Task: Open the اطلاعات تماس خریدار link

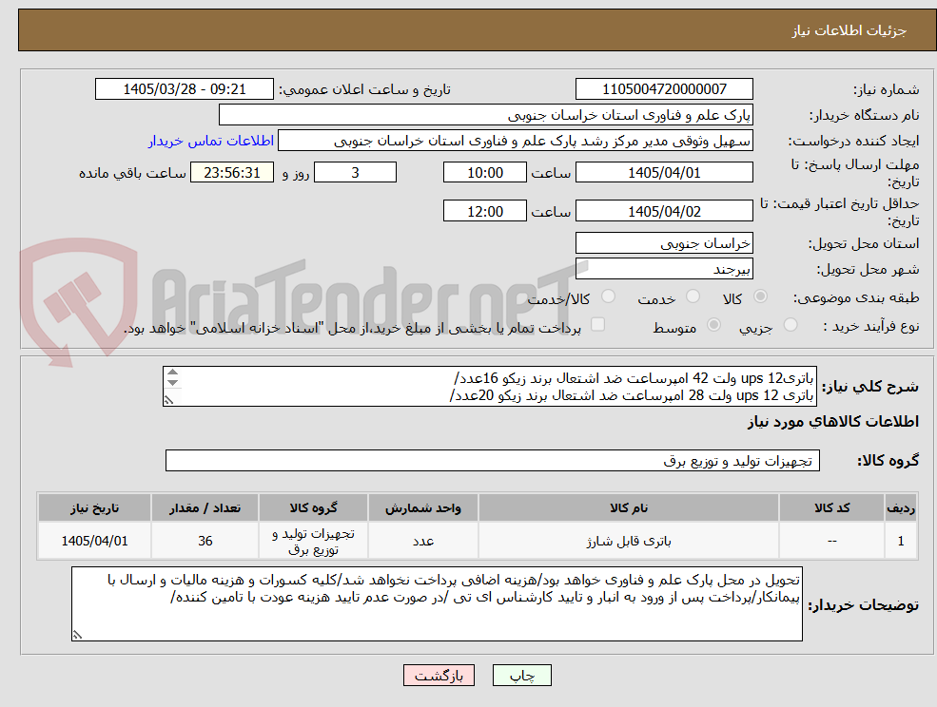Action: pos(211,141)
